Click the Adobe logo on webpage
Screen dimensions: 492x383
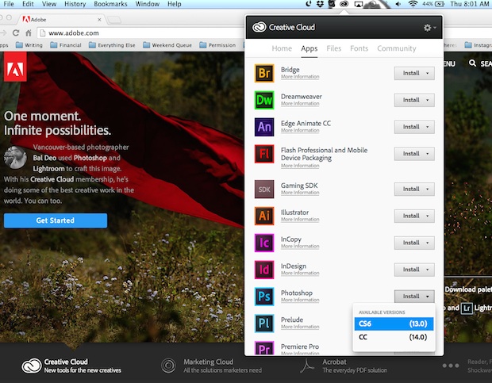coord(15,67)
